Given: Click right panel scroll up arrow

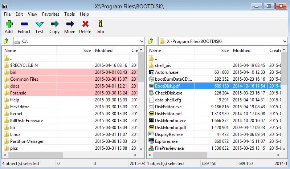Looking at the screenshot, I should (284, 49).
